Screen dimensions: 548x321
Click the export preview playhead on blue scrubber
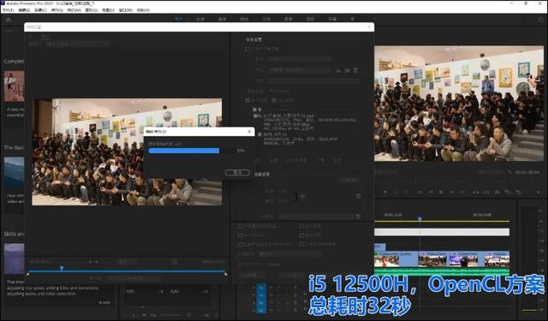pyautogui.click(x=62, y=268)
